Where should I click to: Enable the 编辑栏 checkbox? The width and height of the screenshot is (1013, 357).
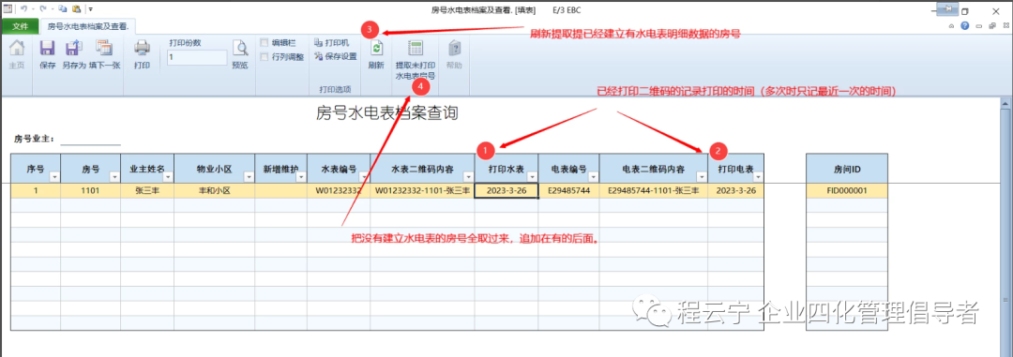pyautogui.click(x=264, y=42)
